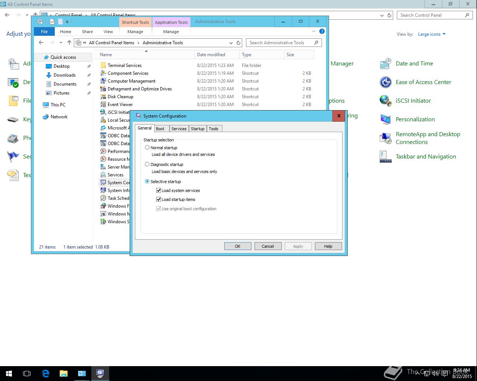Select the Task Scheduler shortcut icon
The width and height of the screenshot is (477, 381).
click(103, 198)
